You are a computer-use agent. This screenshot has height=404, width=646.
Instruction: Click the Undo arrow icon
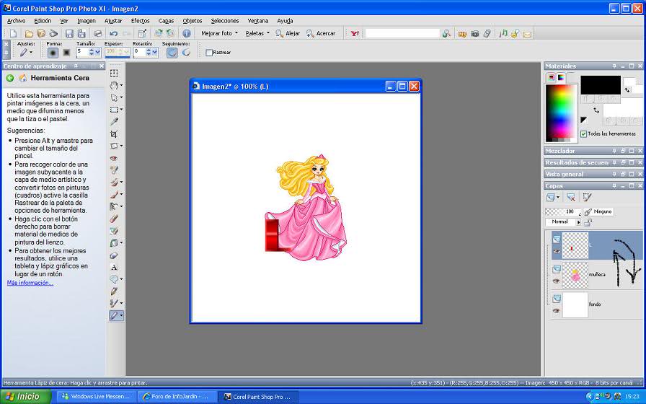113,33
